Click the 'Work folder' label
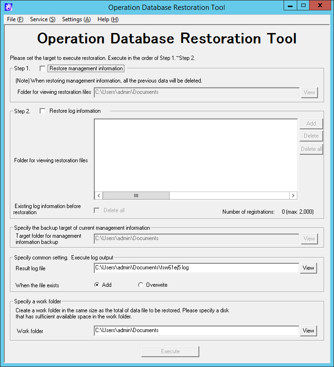334x367 pixels. [x=30, y=331]
